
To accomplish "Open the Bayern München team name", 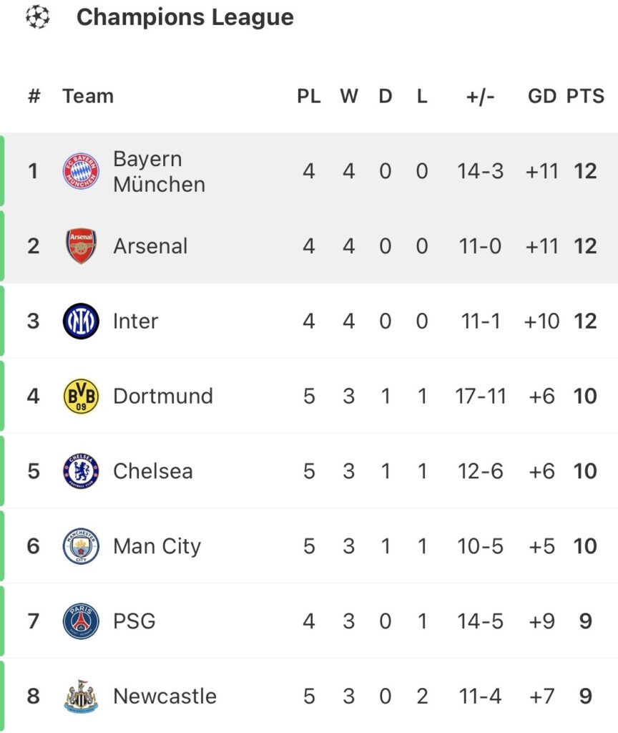I will coord(159,171).
